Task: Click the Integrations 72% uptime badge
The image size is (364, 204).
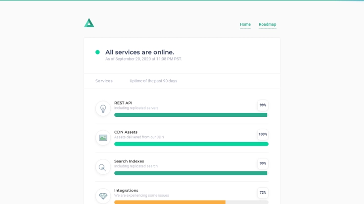Action: pos(263,193)
